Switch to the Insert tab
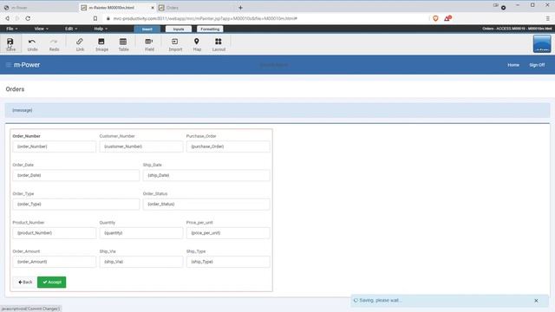Viewport: 555px width, 312px height. point(147,29)
